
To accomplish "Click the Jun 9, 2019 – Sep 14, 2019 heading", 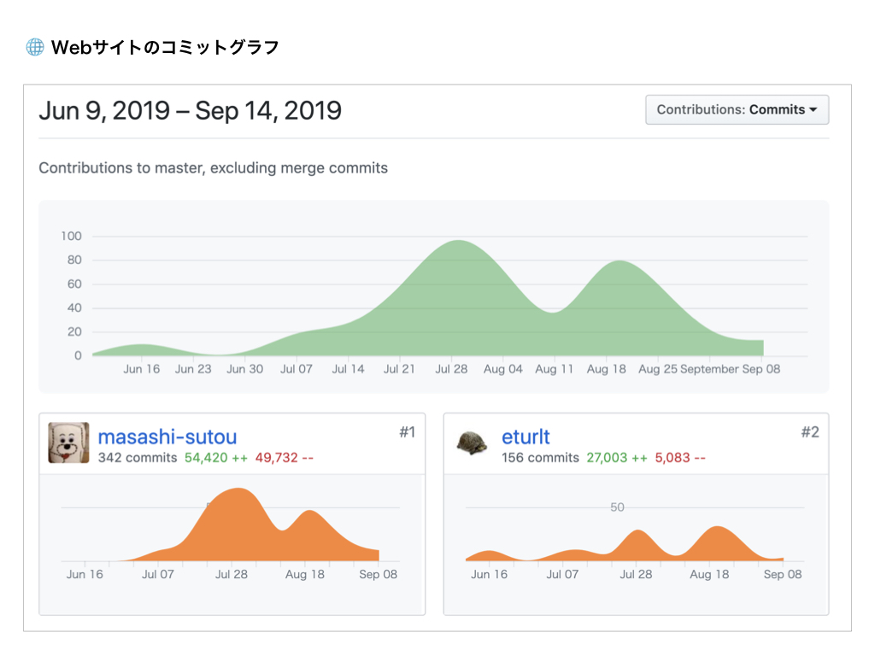I will [191, 110].
